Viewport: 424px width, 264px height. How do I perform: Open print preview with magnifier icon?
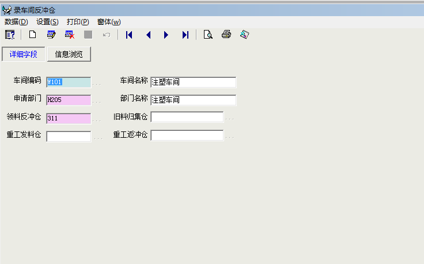[208, 35]
